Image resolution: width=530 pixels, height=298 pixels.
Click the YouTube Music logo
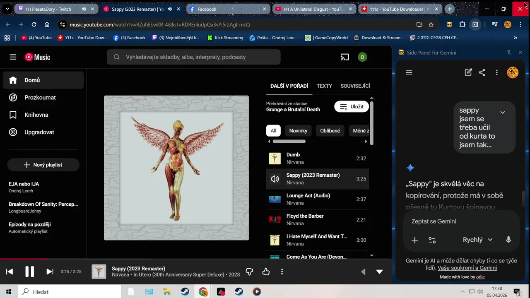(37, 57)
